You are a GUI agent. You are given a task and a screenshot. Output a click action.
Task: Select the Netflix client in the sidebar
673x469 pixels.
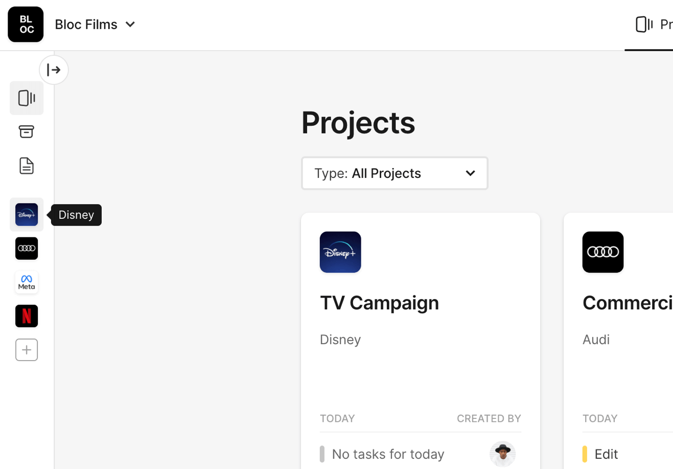pyautogui.click(x=27, y=316)
